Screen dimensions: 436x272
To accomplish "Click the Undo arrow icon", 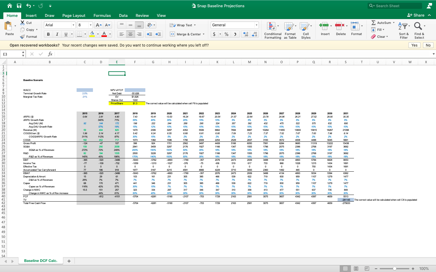I will point(28,6).
